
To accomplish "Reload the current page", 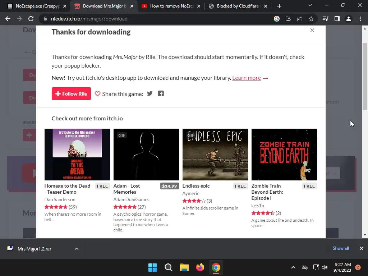I will point(31,19).
